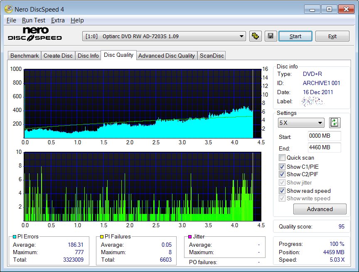Switch to the Disc Info tab
Screen dimensions: 359x272
(x=88, y=56)
